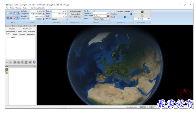196x114 pixels.
Task: Enable the Fish Eye checkbox
Action: [94, 11]
